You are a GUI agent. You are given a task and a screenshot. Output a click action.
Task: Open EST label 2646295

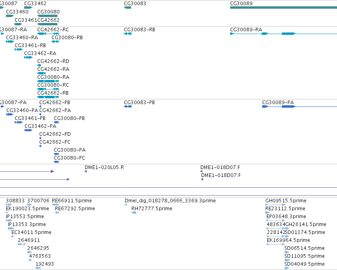coord(38,248)
